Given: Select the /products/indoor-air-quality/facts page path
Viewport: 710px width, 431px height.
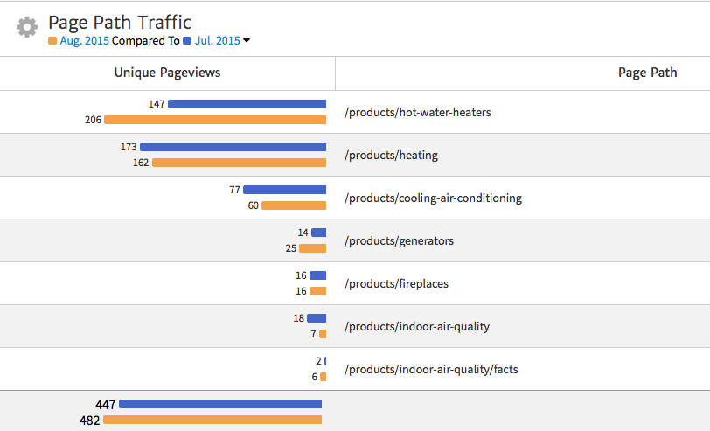Looking at the screenshot, I should tap(432, 369).
